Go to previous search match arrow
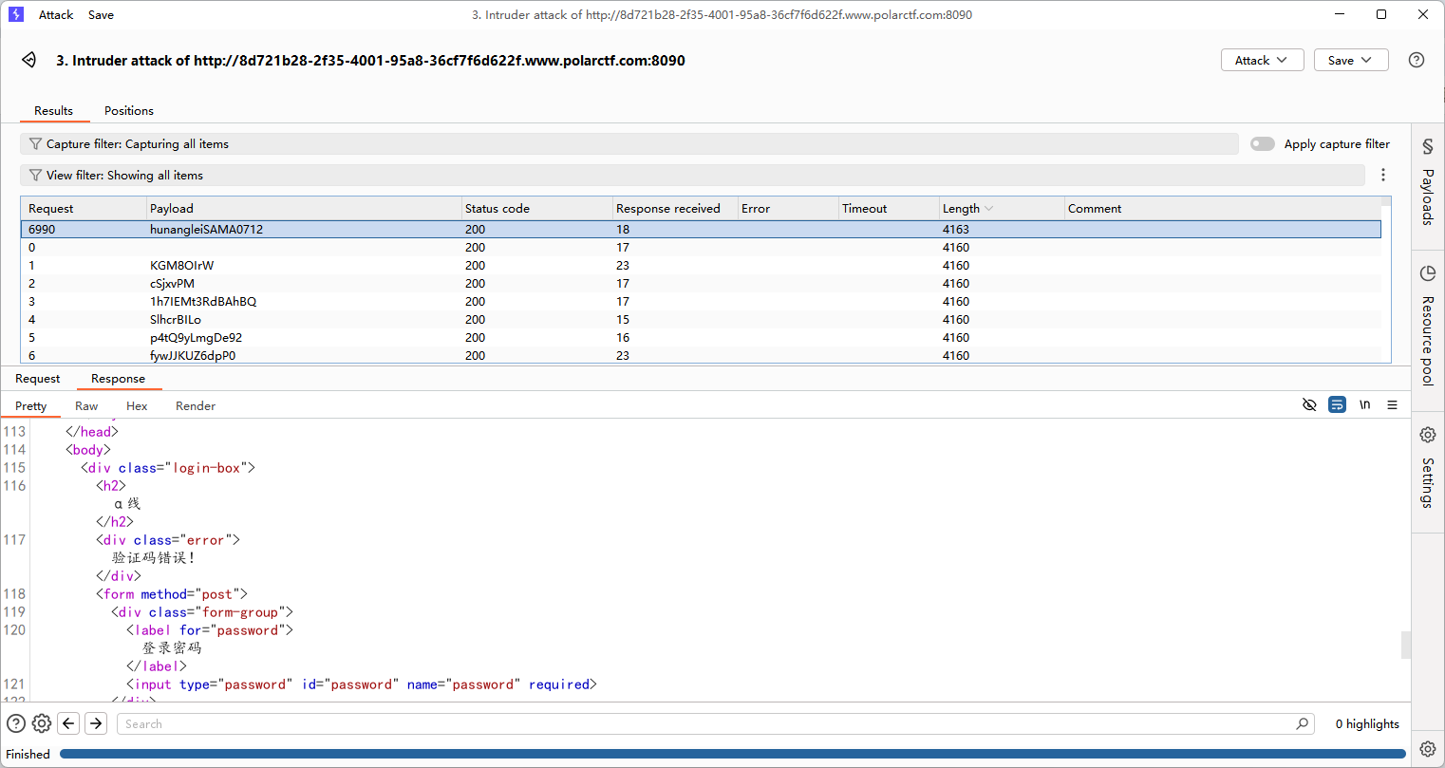Viewport: 1445px width, 768px height. tap(68, 723)
